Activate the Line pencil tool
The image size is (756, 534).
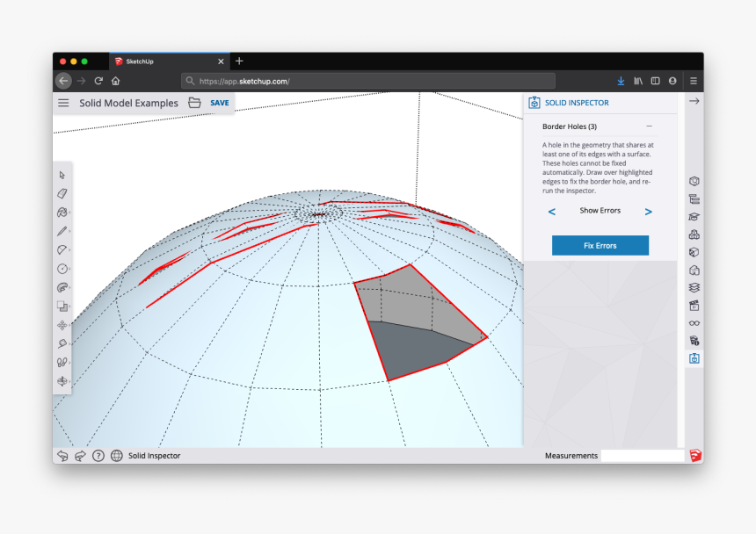62,231
